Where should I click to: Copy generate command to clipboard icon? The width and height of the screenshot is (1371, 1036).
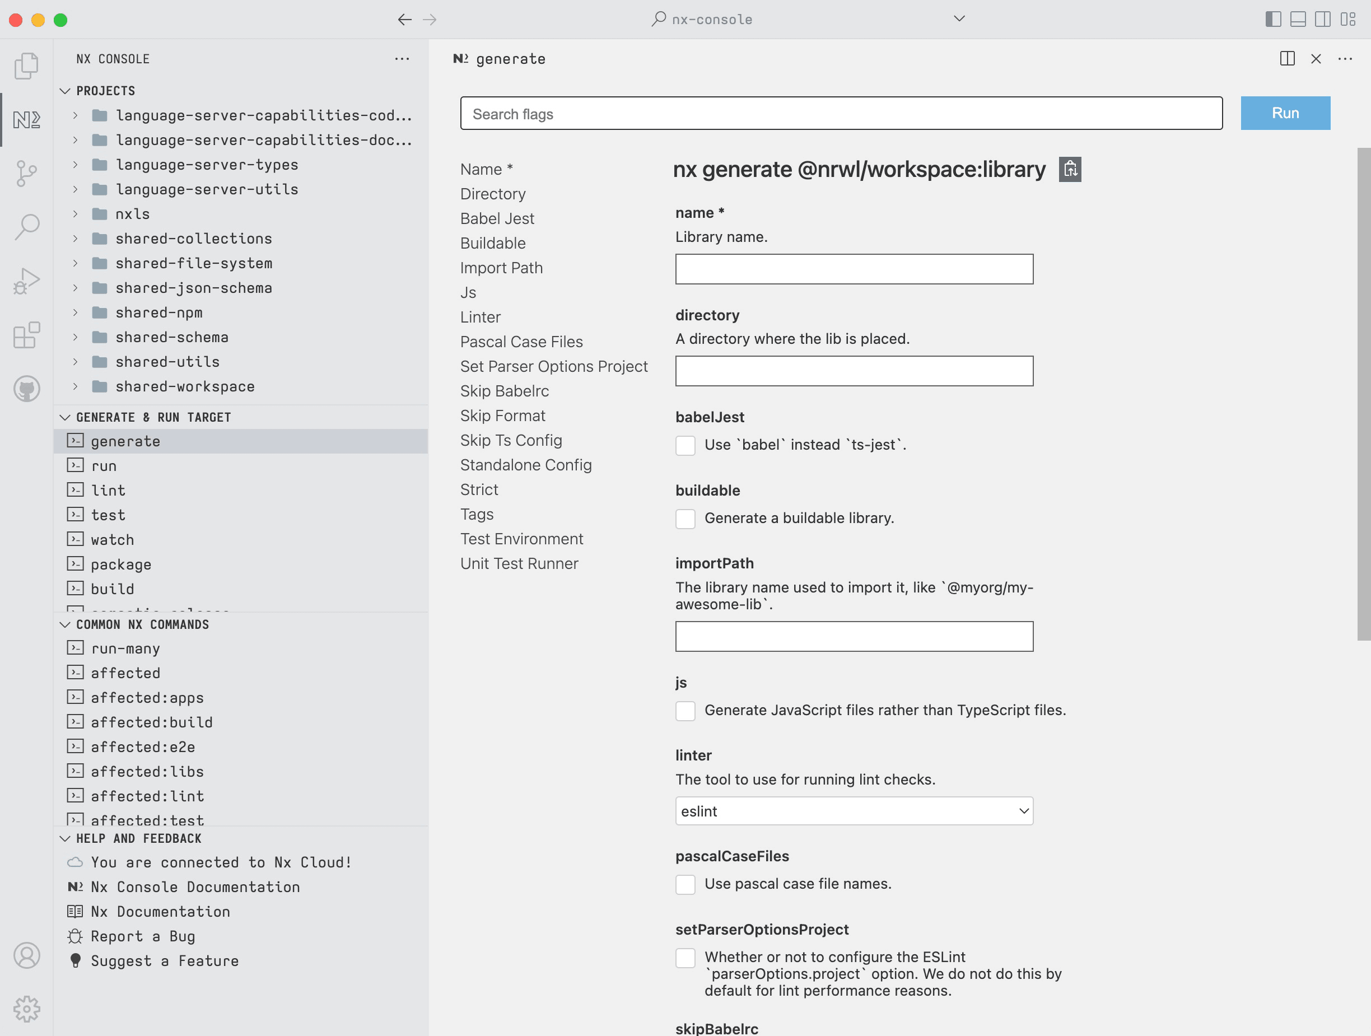(x=1070, y=169)
